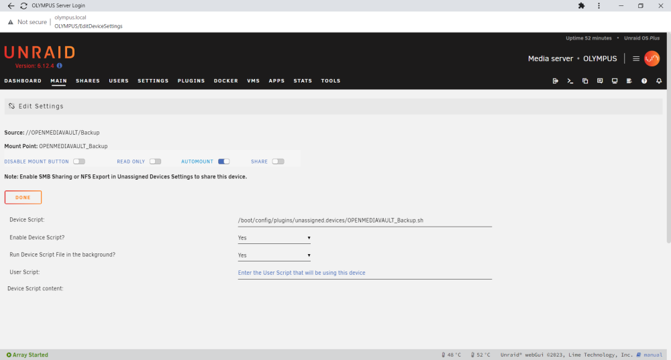Click the Source //OPENMEDIAVAULT/Backup text

click(x=52, y=133)
